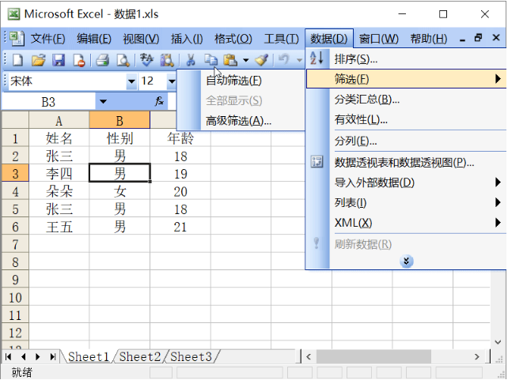Click the fx insert function button

[x=158, y=101]
